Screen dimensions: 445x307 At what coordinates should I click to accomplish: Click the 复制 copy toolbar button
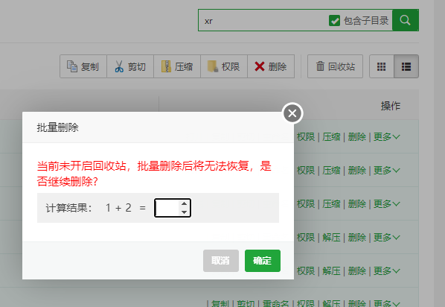pos(83,66)
